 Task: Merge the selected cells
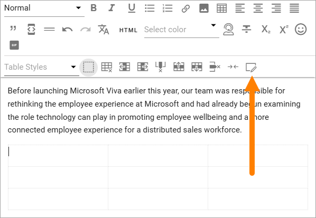coord(233,67)
